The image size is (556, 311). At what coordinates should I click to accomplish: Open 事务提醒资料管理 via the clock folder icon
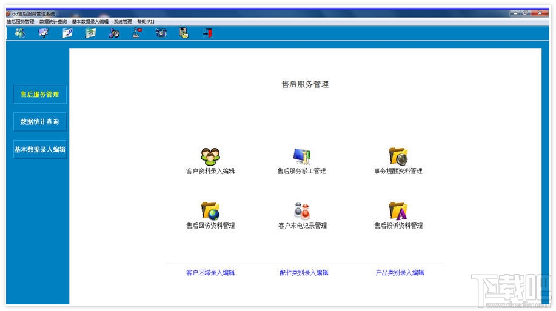click(x=398, y=156)
